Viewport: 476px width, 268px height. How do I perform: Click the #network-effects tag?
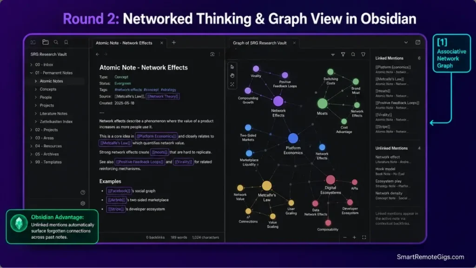click(x=128, y=90)
